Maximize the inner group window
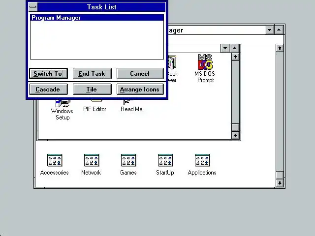This screenshot has width=315, height=236. coord(234,48)
